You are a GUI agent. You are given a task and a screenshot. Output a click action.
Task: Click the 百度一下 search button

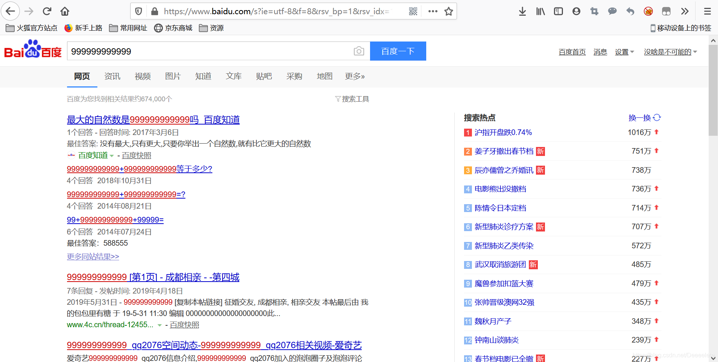[398, 51]
